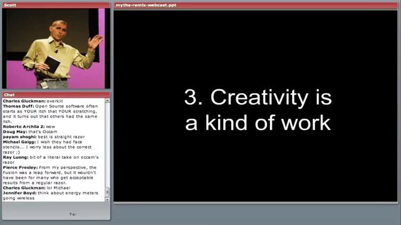Viewport: 401px width, 225px height.
Task: Click Charles Gluckman's 'overkill' message
Action: (x=33, y=101)
